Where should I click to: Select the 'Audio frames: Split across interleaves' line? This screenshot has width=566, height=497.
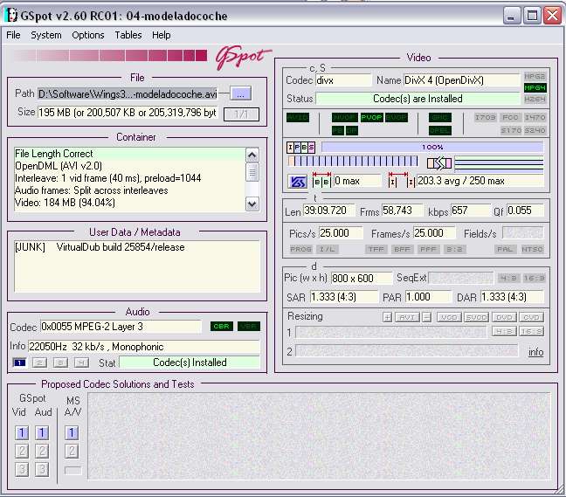[x=92, y=190]
